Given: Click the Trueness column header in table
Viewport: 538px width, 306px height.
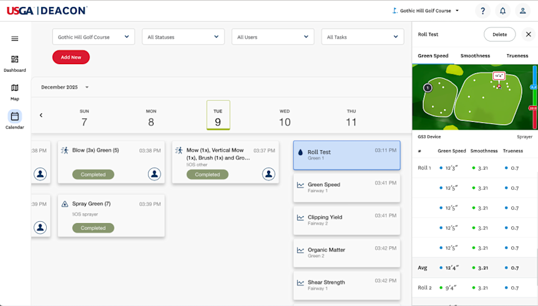Looking at the screenshot, I should (513, 151).
